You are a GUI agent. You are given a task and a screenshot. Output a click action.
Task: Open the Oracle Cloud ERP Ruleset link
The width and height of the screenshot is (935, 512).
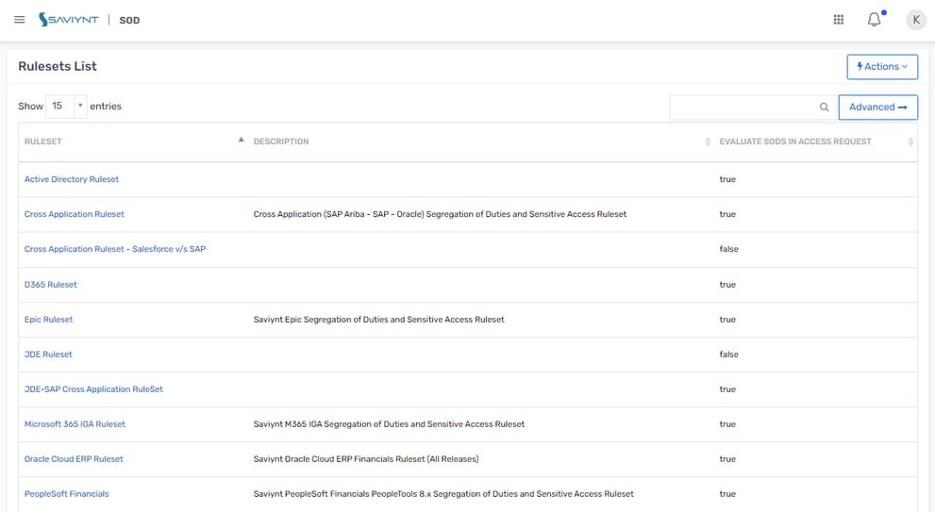coord(74,459)
